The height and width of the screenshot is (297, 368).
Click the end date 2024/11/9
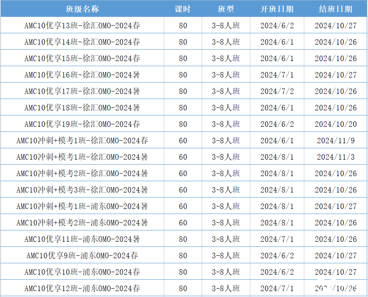coord(336,140)
